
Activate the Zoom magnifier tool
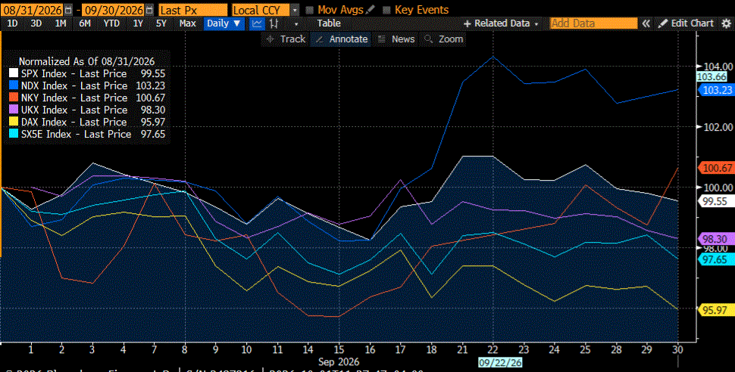443,39
